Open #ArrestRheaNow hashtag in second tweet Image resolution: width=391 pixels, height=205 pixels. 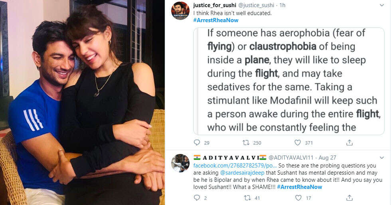(x=298, y=186)
